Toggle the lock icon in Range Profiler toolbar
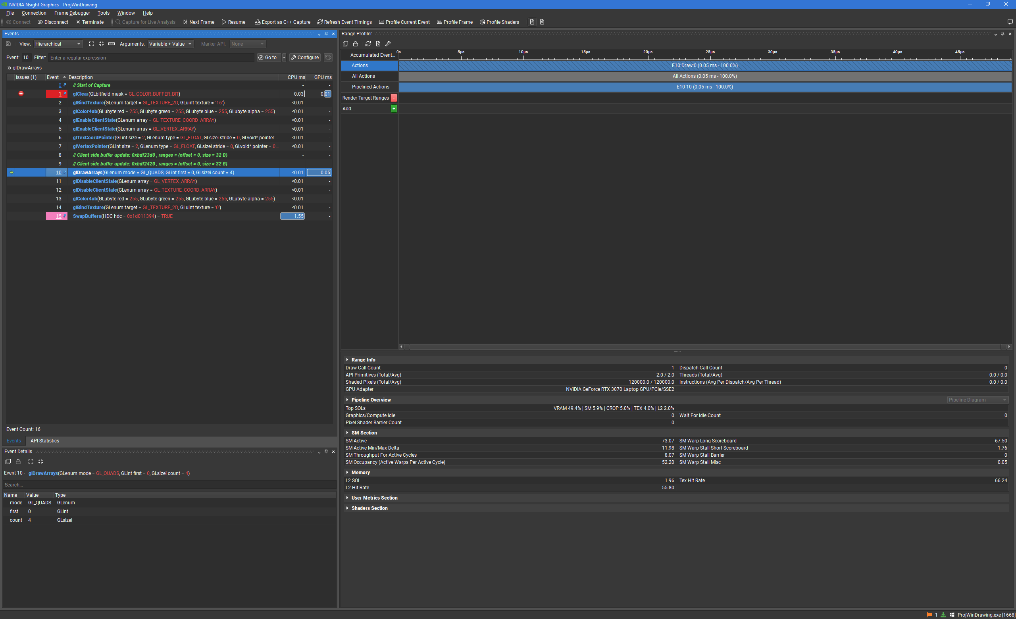1016x619 pixels. pyautogui.click(x=356, y=44)
